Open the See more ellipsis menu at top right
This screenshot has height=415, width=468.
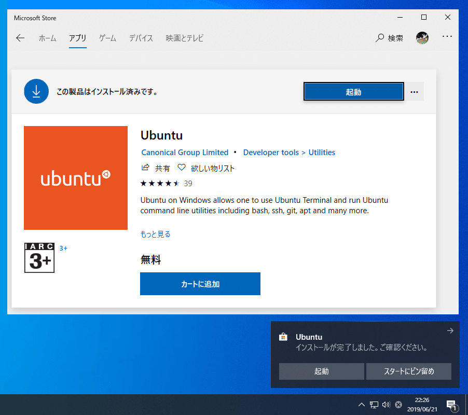click(447, 37)
